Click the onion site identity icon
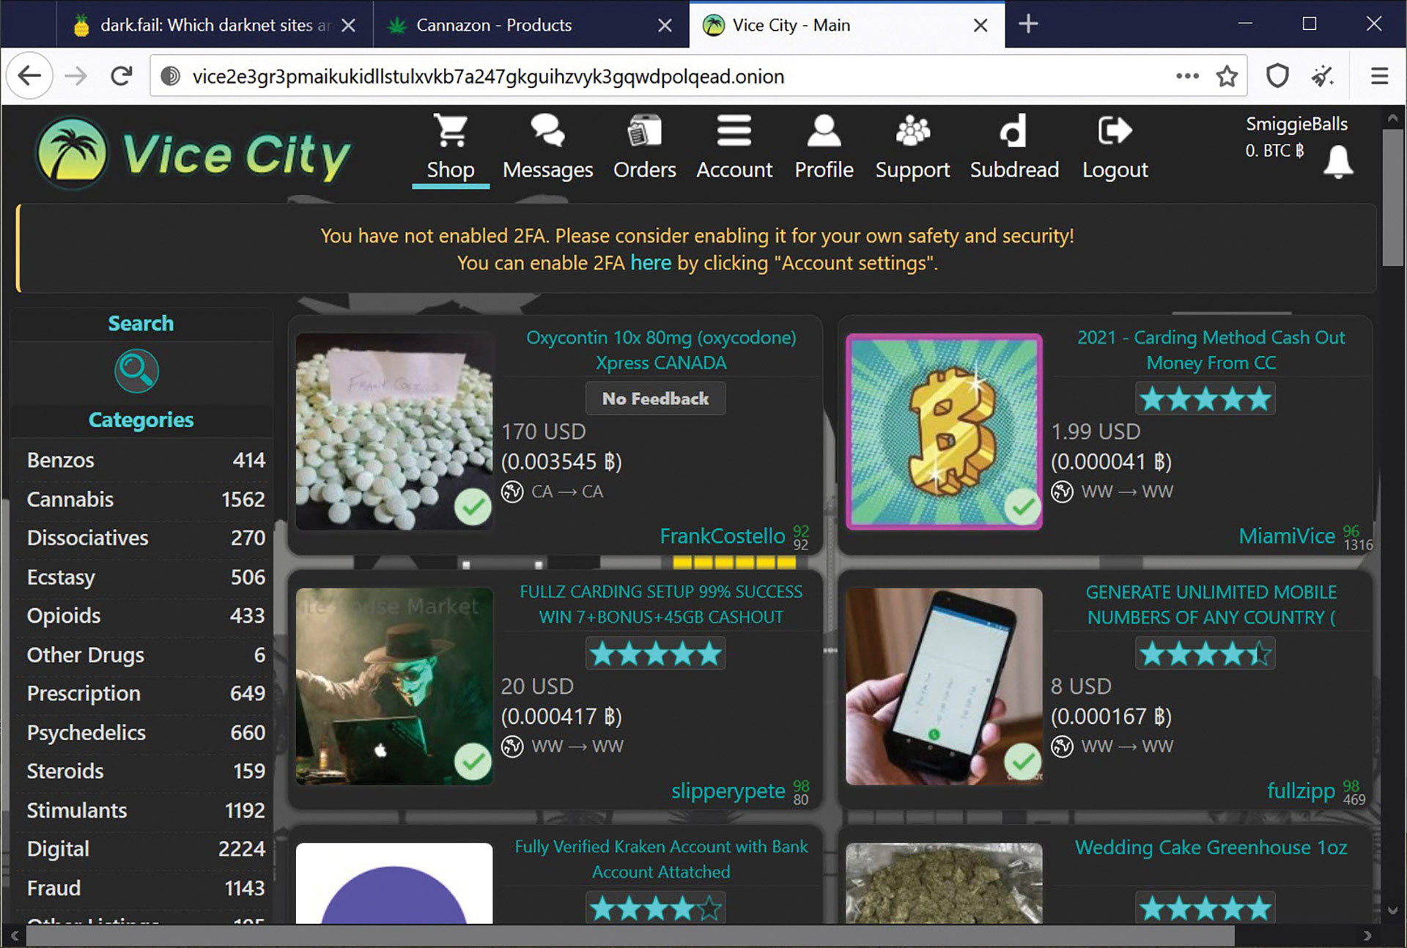 pyautogui.click(x=170, y=76)
